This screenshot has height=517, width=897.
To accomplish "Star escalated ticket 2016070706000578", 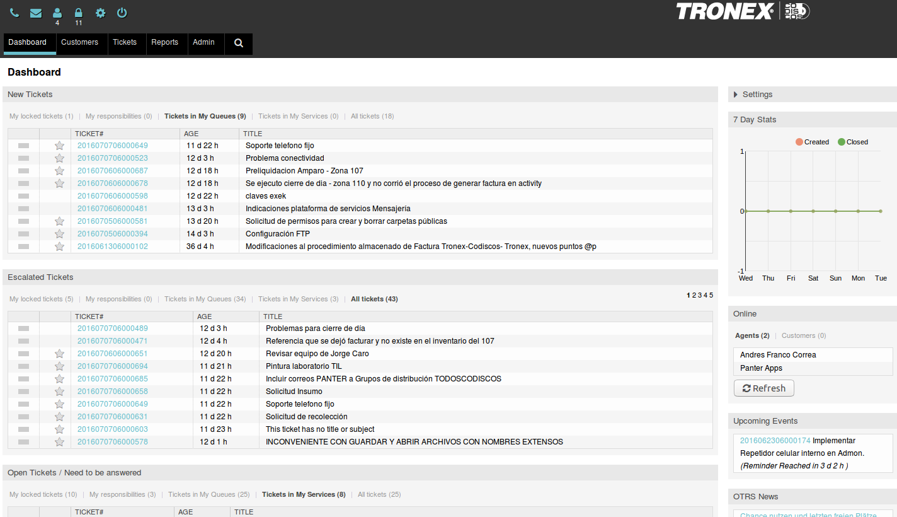I will [60, 442].
